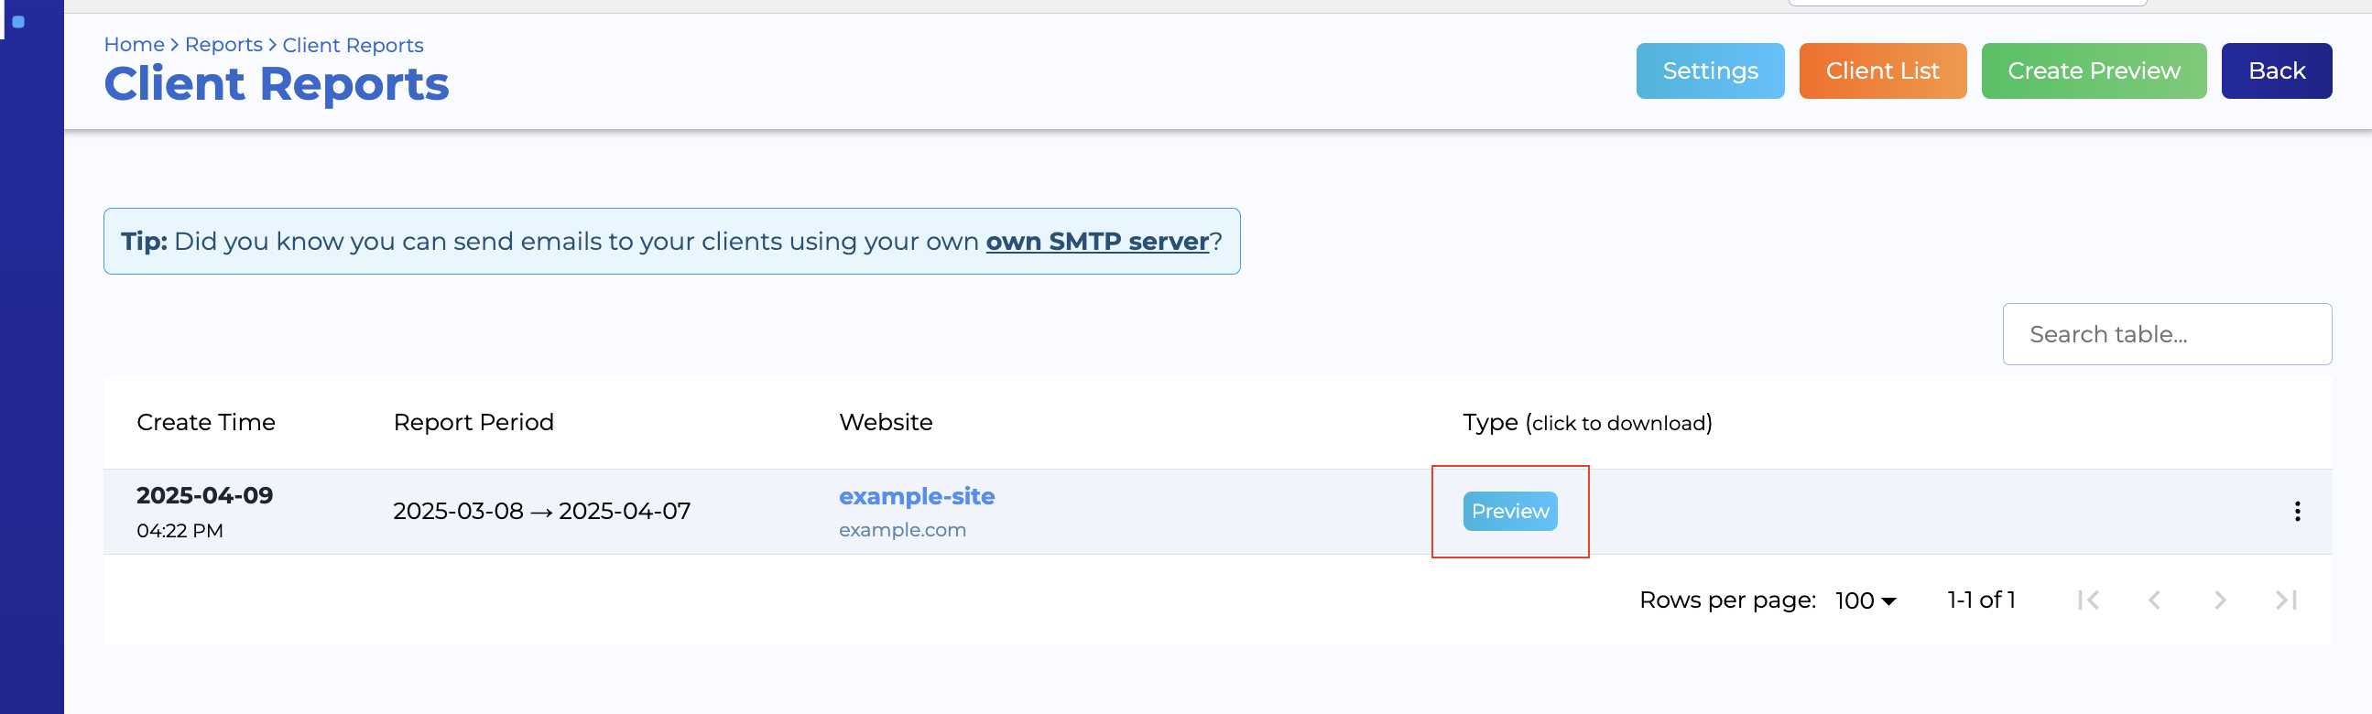Click the Client Reports breadcrumb
2372x714 pixels.
tap(353, 45)
